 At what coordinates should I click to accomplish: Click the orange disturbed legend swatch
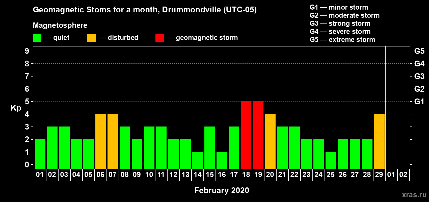click(91, 38)
